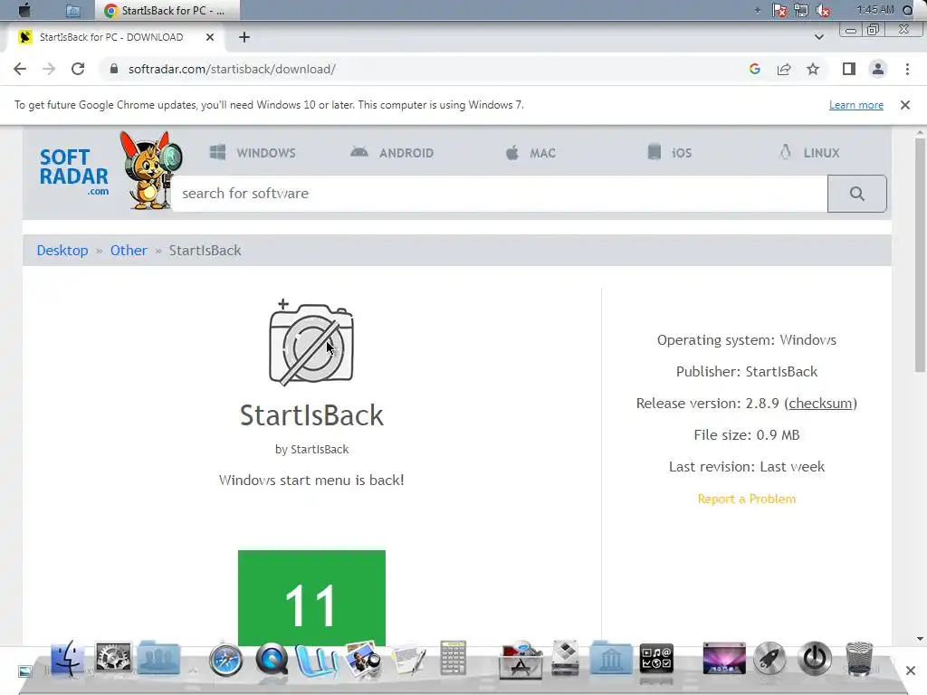Go back to the previous page
927x695 pixels.
[x=20, y=69]
